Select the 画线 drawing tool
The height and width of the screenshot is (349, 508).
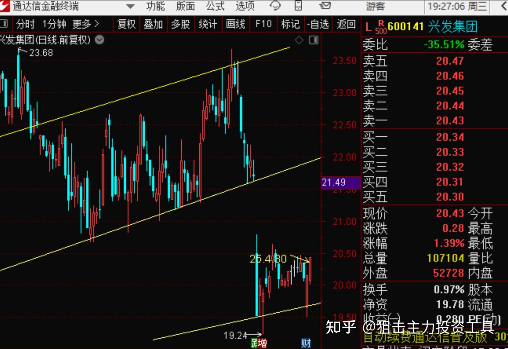[x=235, y=24]
